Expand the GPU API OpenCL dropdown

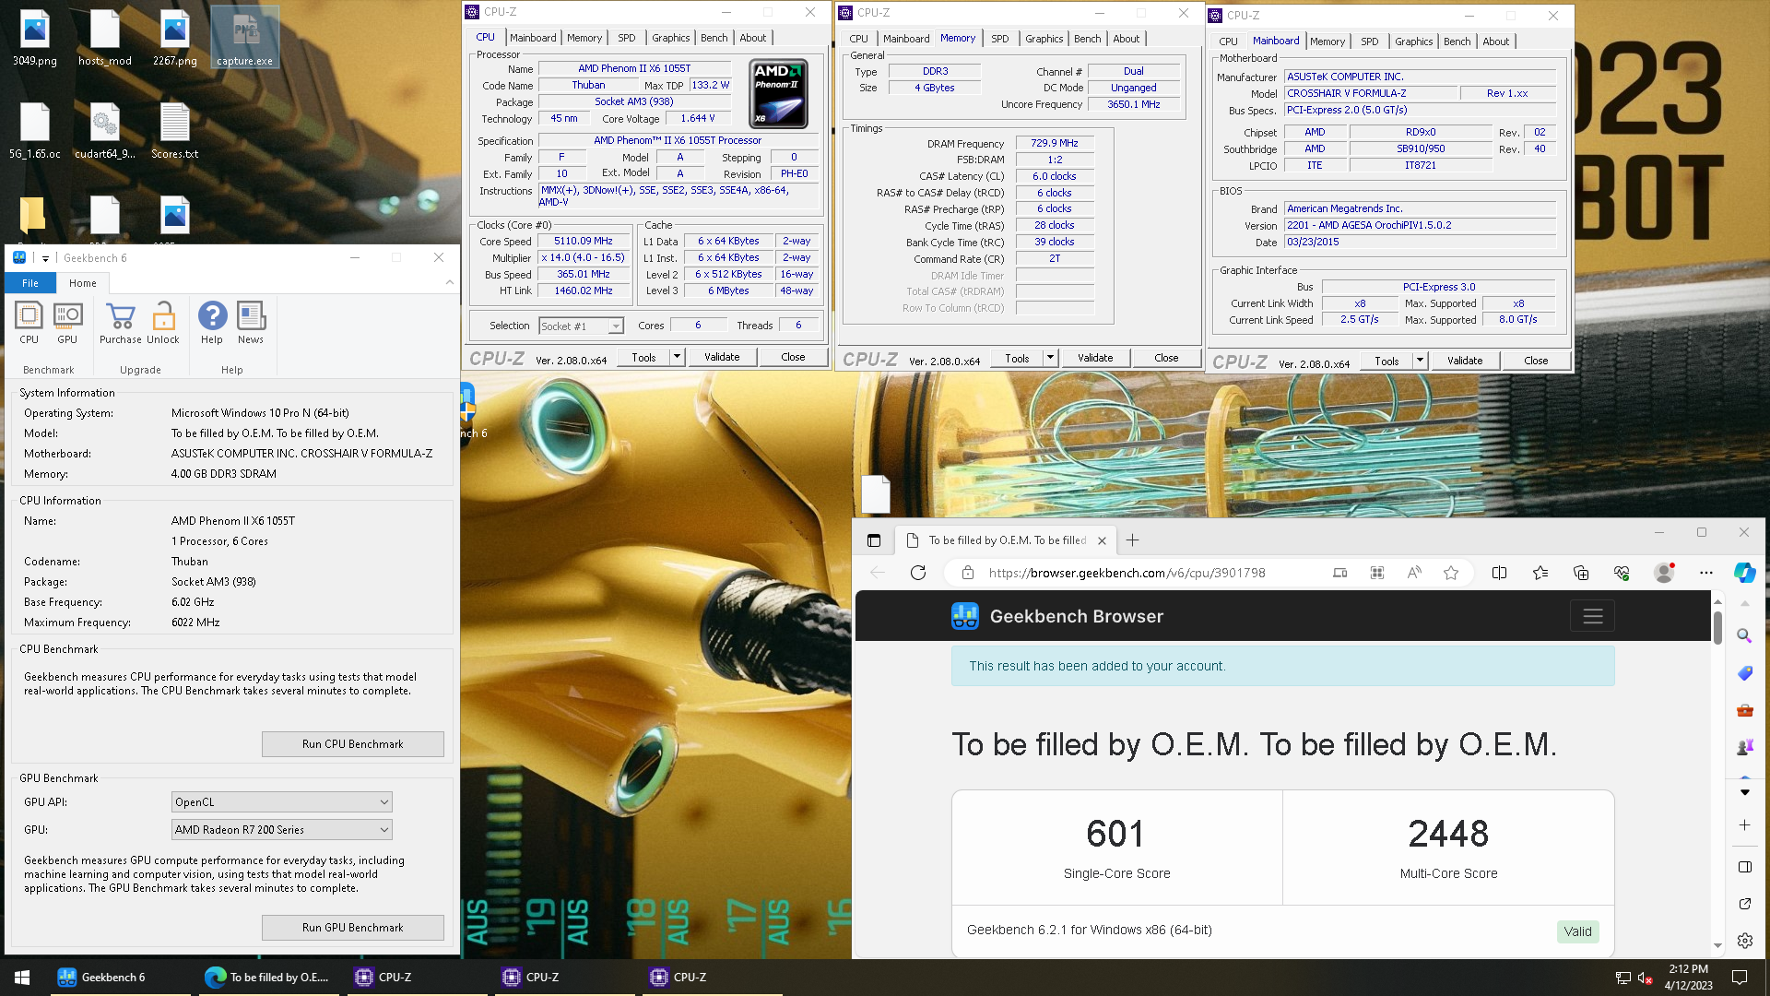282,802
